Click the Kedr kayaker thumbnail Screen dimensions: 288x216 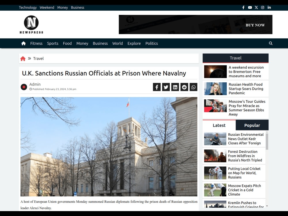click(x=215, y=139)
